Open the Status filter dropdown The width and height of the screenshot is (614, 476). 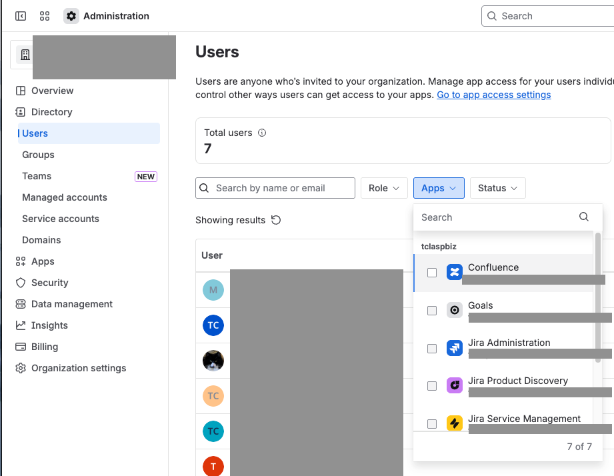pos(498,188)
